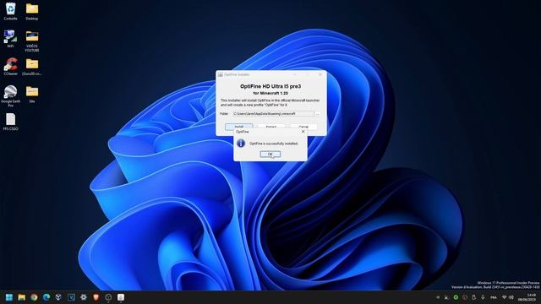Screen dimensions: 541x304
Task: Click the Extract button in OptiFine Installer
Action: pyautogui.click(x=271, y=127)
